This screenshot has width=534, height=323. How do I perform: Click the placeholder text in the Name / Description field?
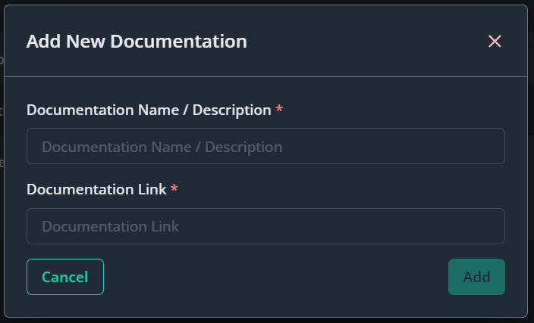[162, 147]
